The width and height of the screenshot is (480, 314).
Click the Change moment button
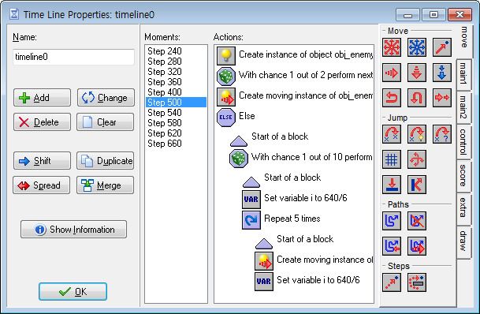click(x=106, y=98)
